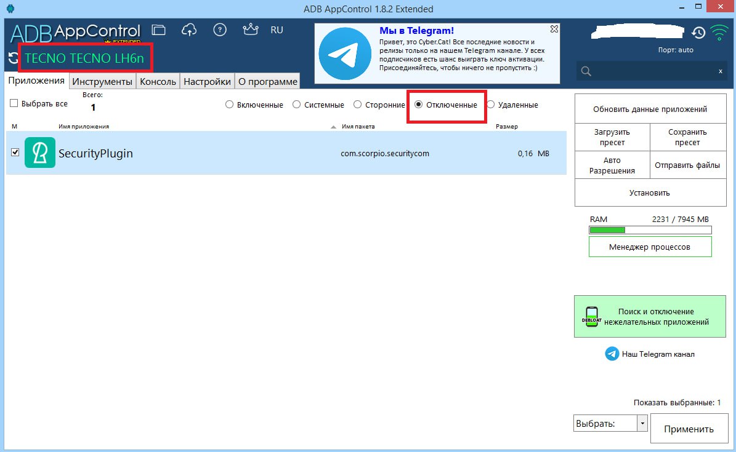Click the TECNO TECNO LH6n device name
This screenshot has width=736, height=452.
click(x=84, y=58)
